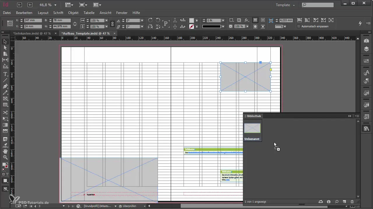Screen dimensions: 373x209
Task: Pick the Eyedropper tool
Action: (5, 145)
